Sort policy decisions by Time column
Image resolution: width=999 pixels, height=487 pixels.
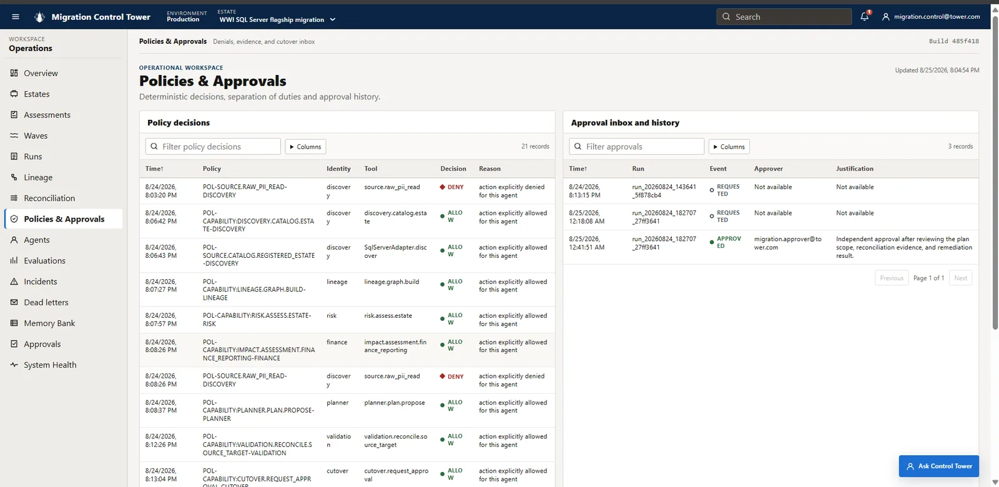pyautogui.click(x=154, y=169)
